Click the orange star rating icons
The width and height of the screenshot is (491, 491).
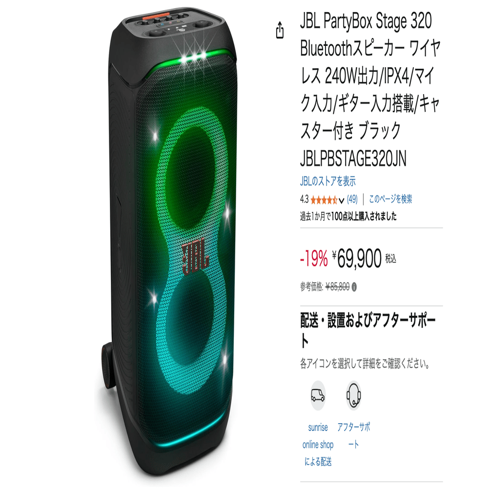coord(324,200)
